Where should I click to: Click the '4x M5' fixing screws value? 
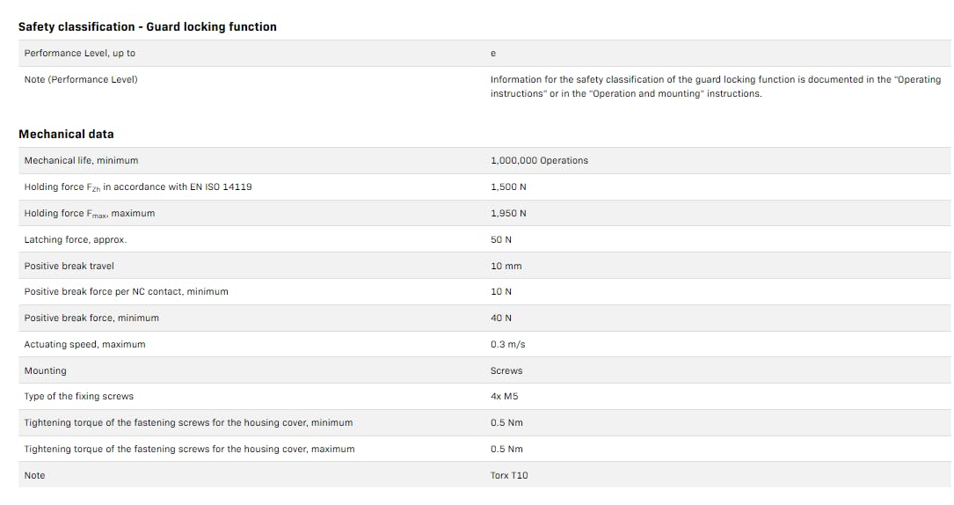(x=504, y=396)
